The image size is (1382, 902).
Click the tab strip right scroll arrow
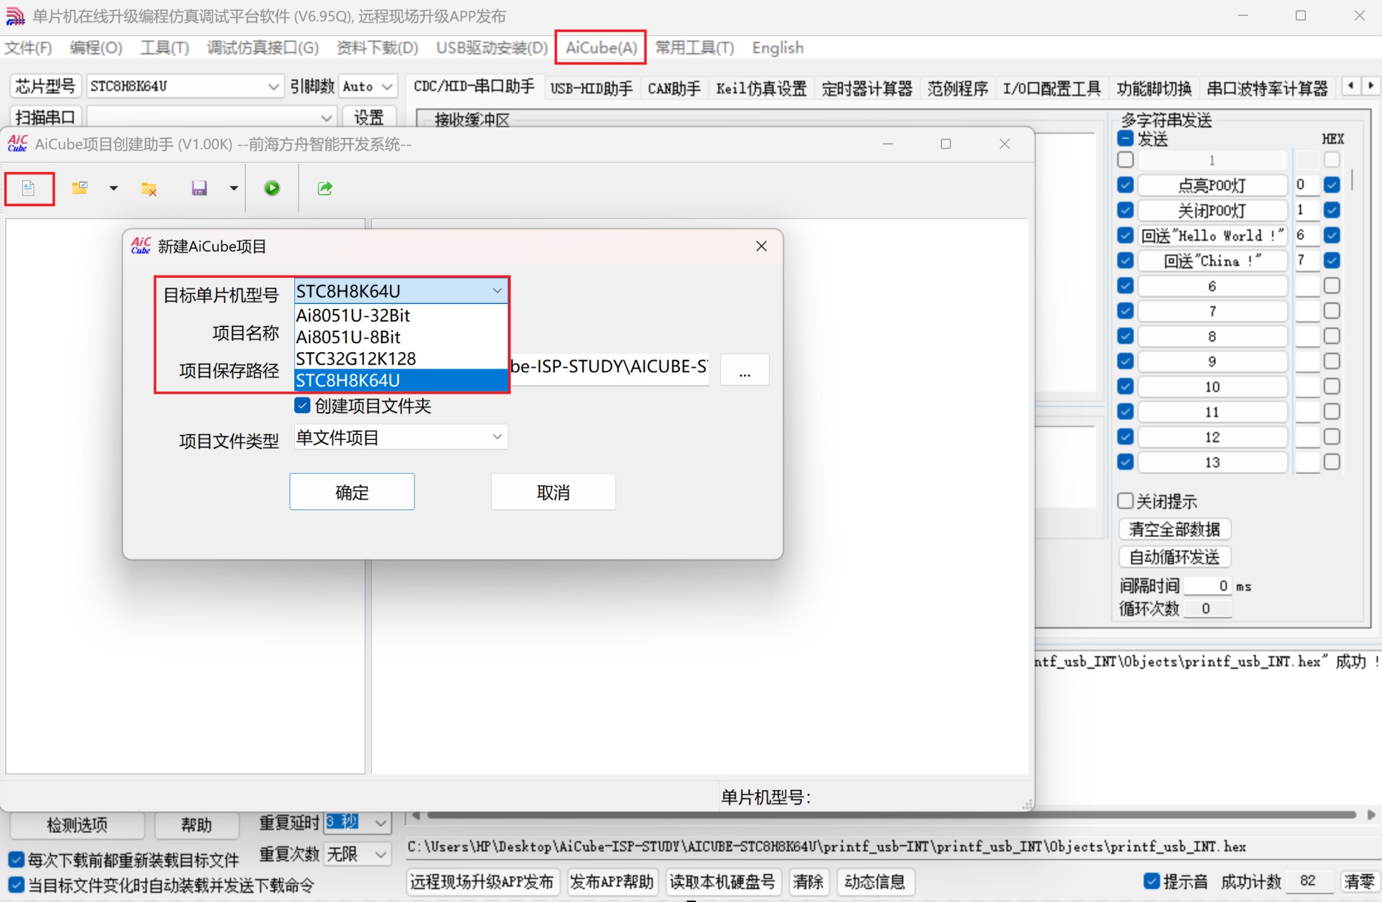(1371, 86)
